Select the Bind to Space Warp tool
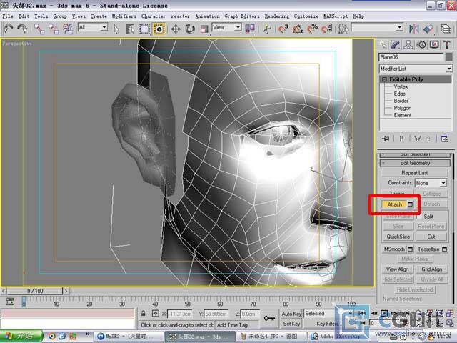 (68, 29)
